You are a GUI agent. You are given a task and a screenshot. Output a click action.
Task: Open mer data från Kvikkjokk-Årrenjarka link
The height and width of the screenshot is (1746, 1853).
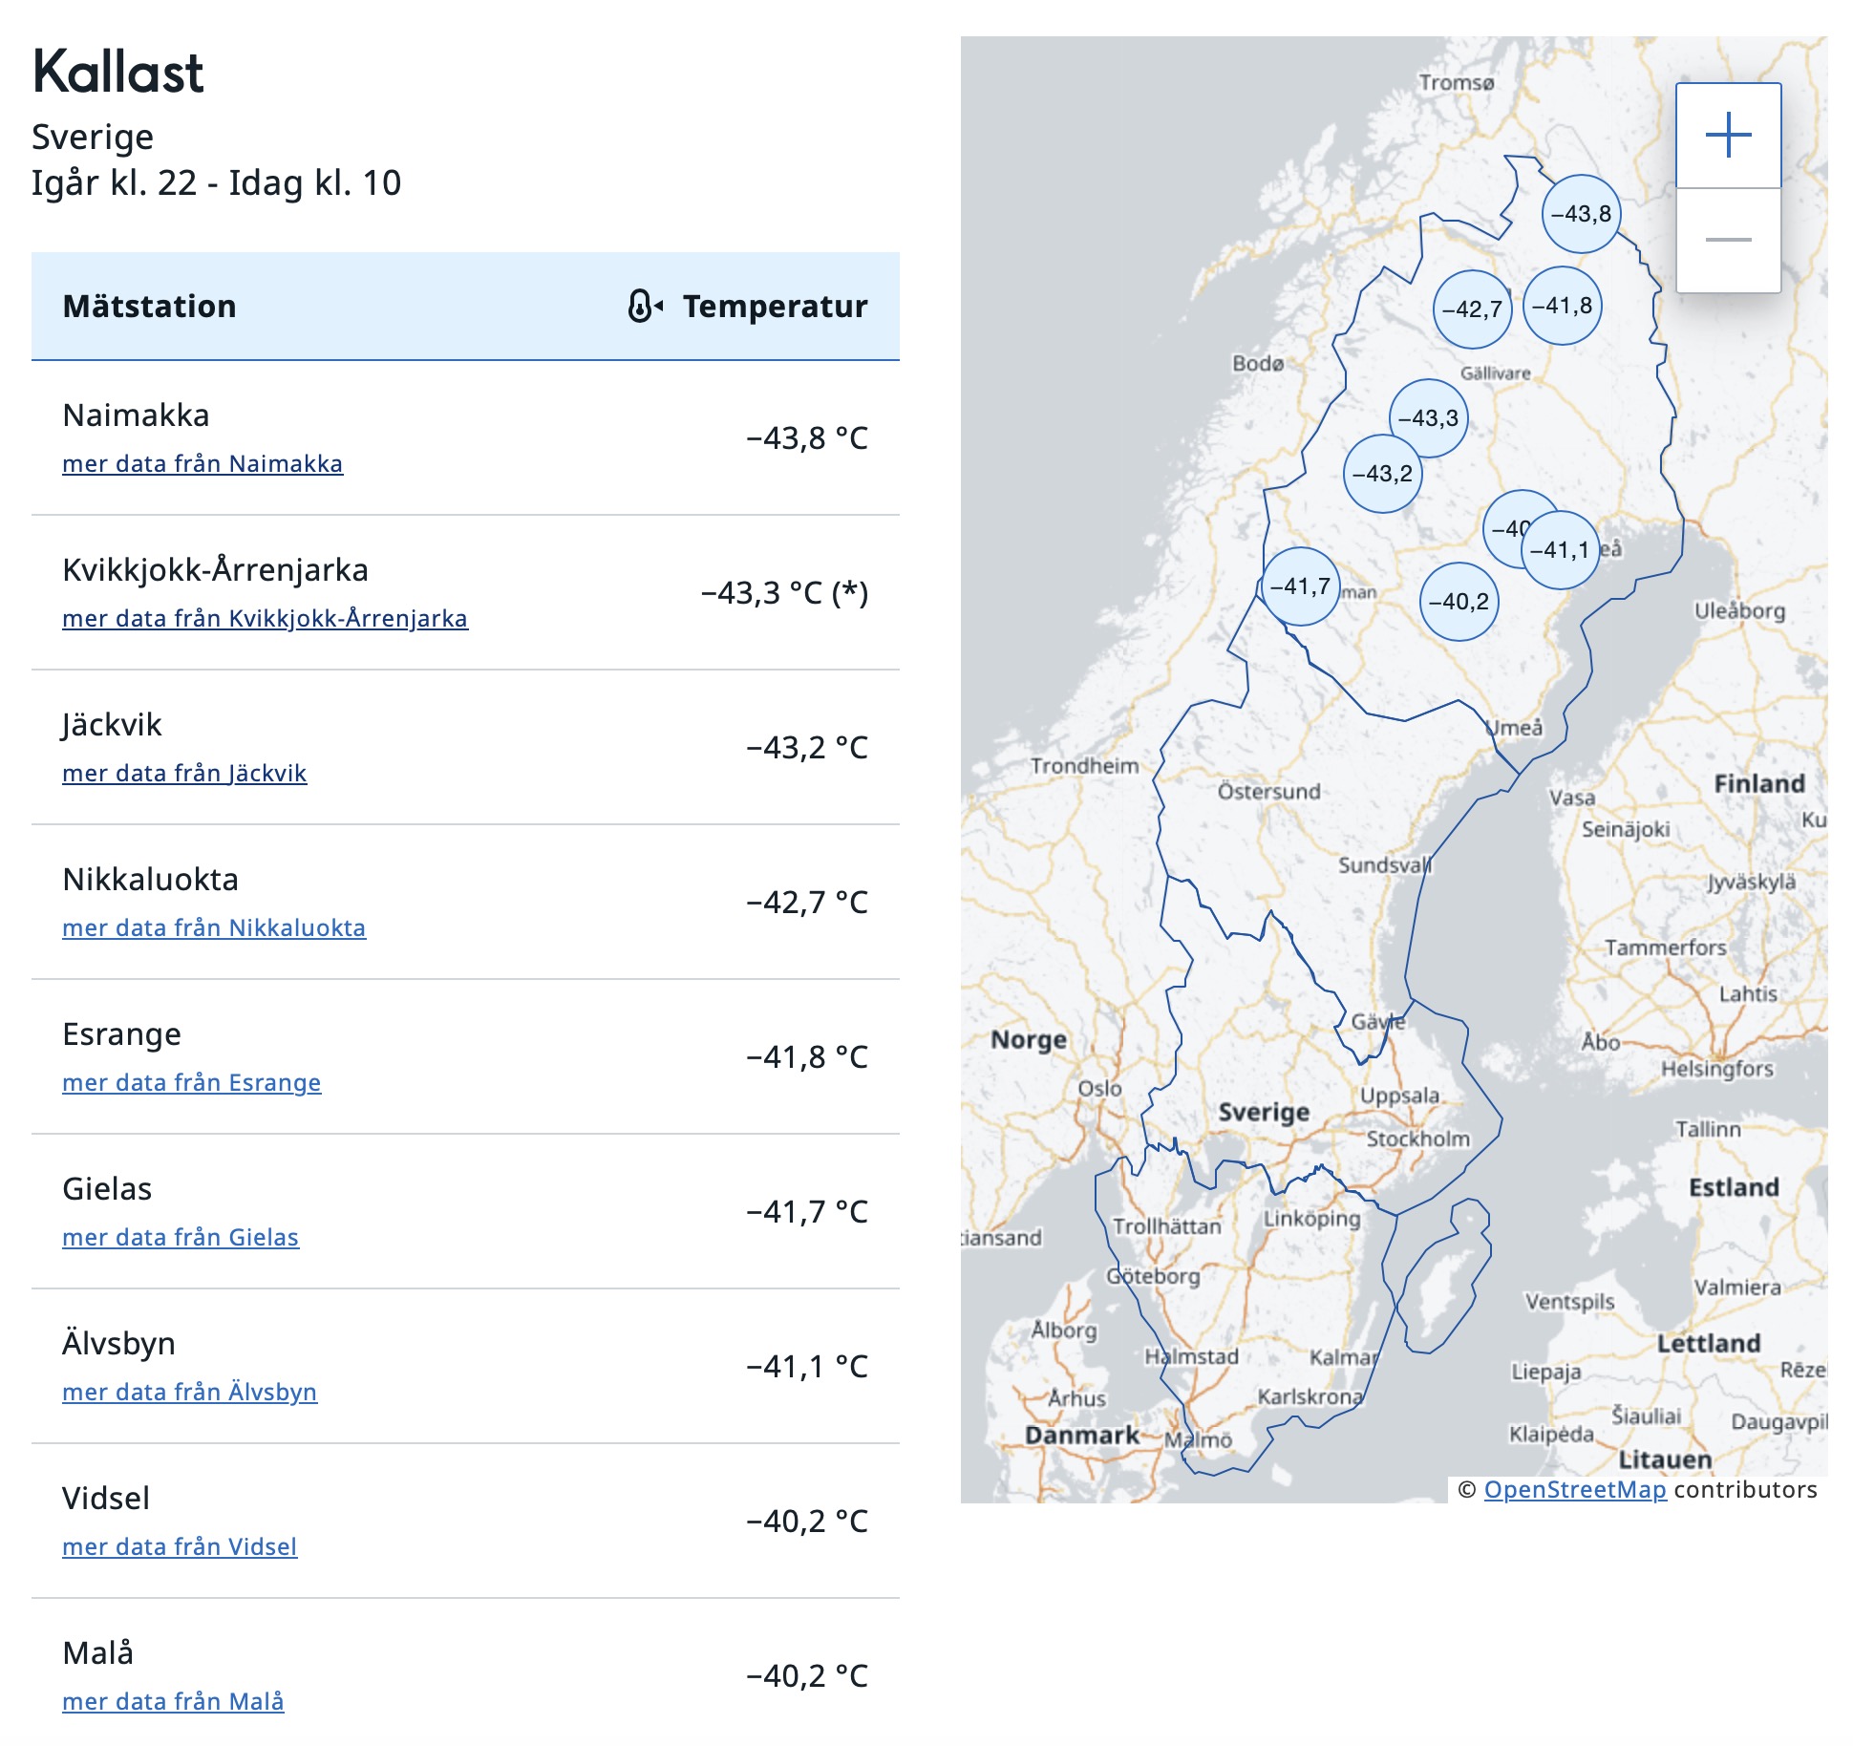(265, 619)
